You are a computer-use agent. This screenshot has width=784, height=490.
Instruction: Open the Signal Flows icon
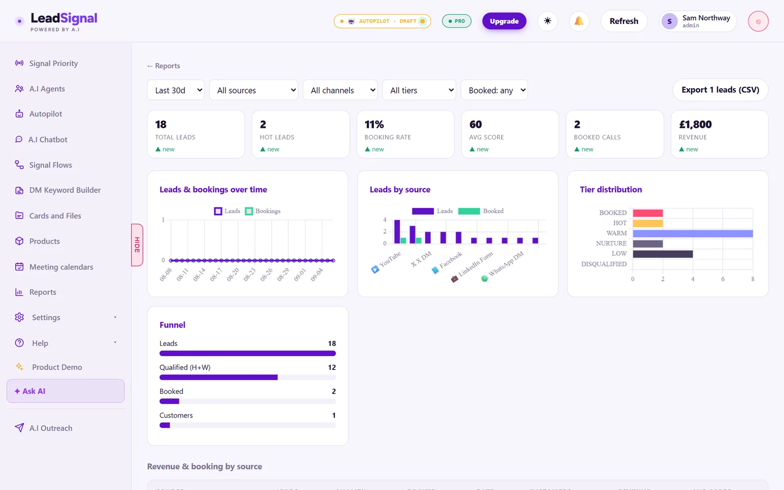(x=19, y=165)
